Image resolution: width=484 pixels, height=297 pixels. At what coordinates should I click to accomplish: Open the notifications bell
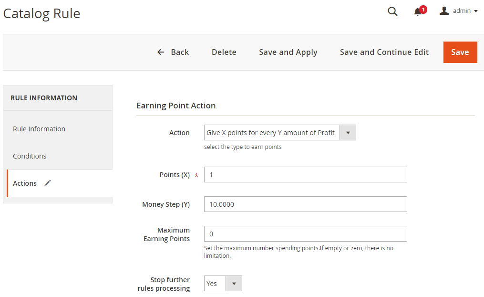[x=418, y=12]
